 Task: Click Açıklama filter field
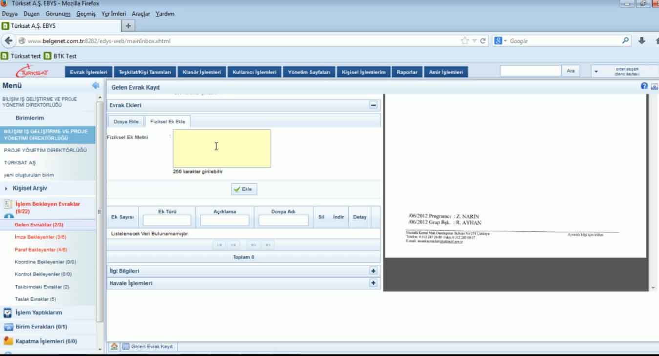click(x=225, y=221)
